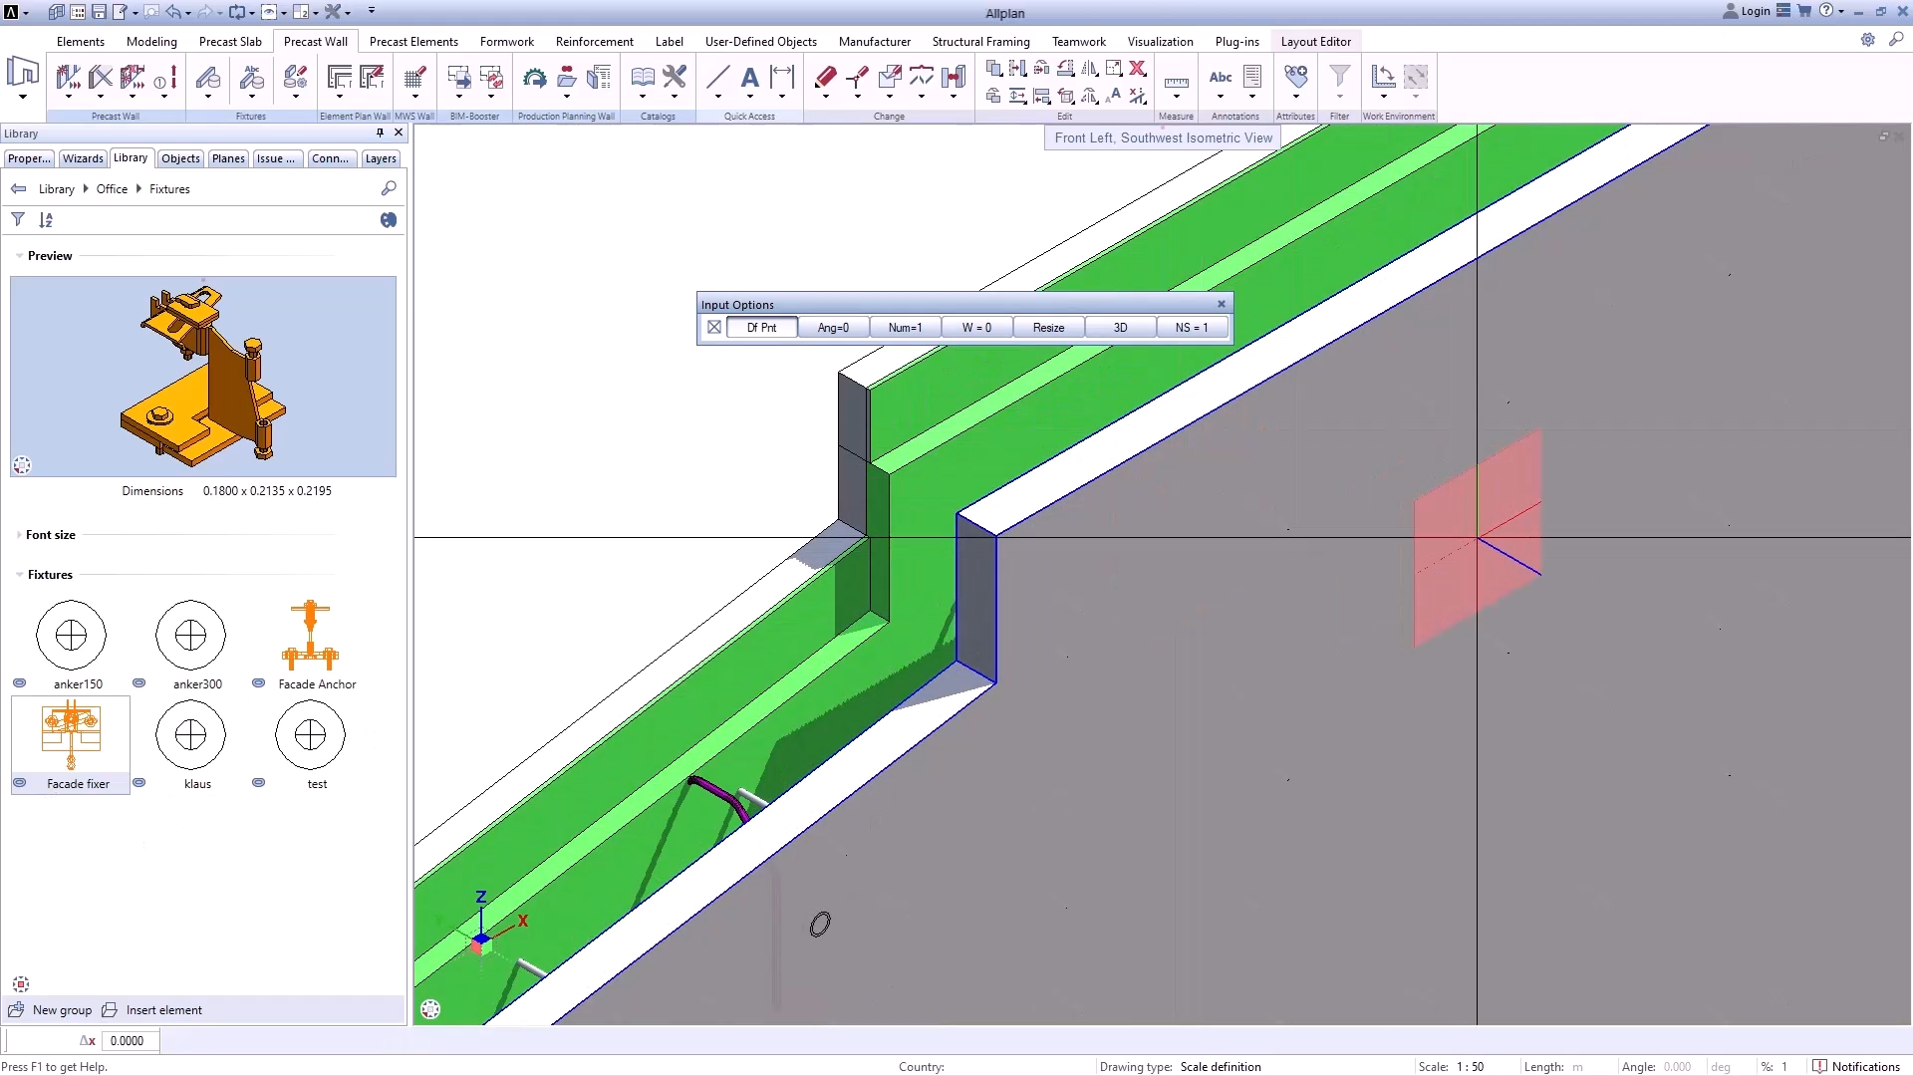Click the MWS Wall grid icon

tap(414, 78)
